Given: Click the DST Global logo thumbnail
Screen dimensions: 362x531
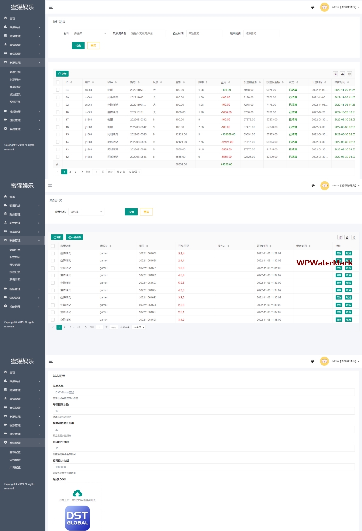Looking at the screenshot, I should tap(77, 518).
